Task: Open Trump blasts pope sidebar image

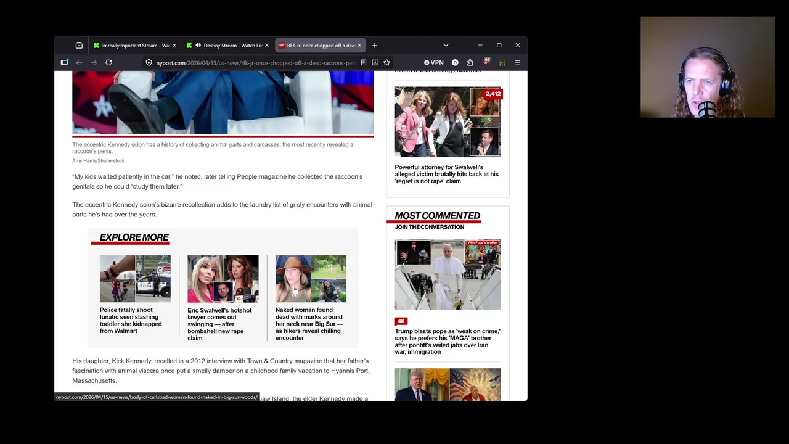Action: 448,274
